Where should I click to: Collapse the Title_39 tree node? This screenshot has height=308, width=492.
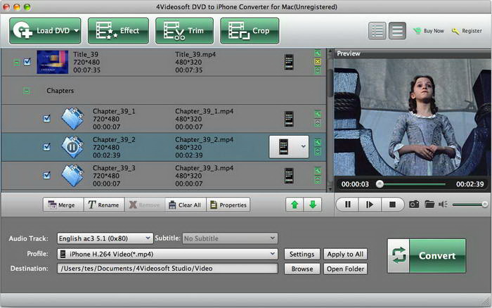coord(16,63)
